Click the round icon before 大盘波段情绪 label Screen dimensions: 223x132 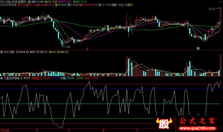coord(1,79)
